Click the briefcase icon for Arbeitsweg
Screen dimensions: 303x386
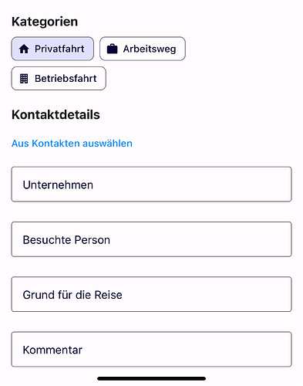112,49
